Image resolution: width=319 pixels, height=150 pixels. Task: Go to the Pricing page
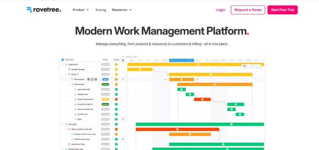click(101, 10)
